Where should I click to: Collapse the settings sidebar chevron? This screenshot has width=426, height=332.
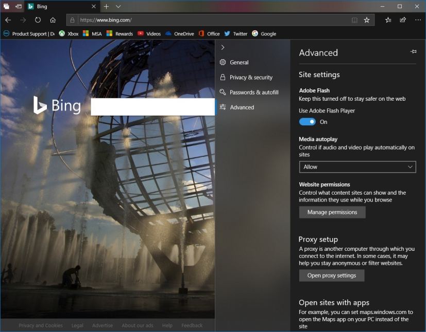point(223,47)
